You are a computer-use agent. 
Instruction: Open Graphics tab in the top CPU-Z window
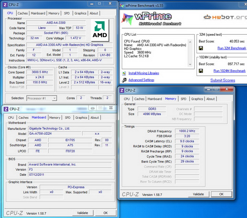pos(80,13)
